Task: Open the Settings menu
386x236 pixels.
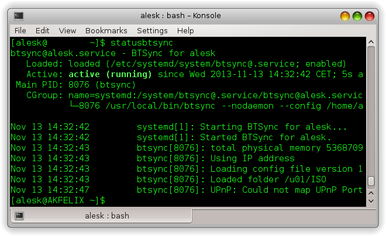Action: click(x=152, y=30)
